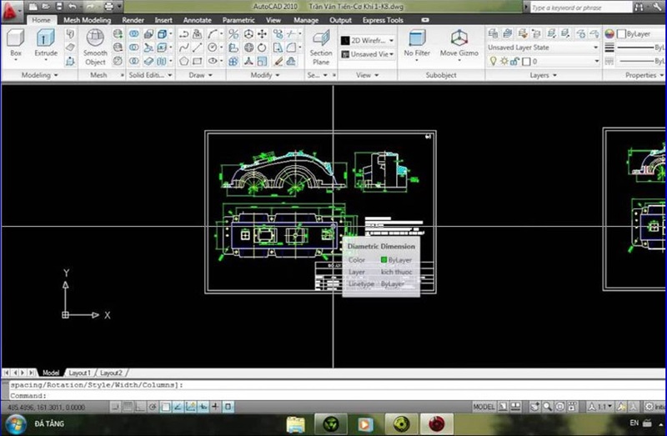Create a new drawing from quick access
Viewport: 667px width, 436px height.
pos(33,7)
